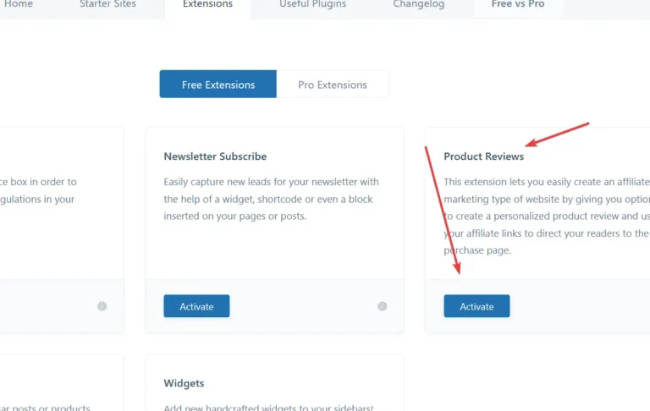This screenshot has height=411, width=650.
Task: Click the Widgets card title
Action: tap(184, 383)
